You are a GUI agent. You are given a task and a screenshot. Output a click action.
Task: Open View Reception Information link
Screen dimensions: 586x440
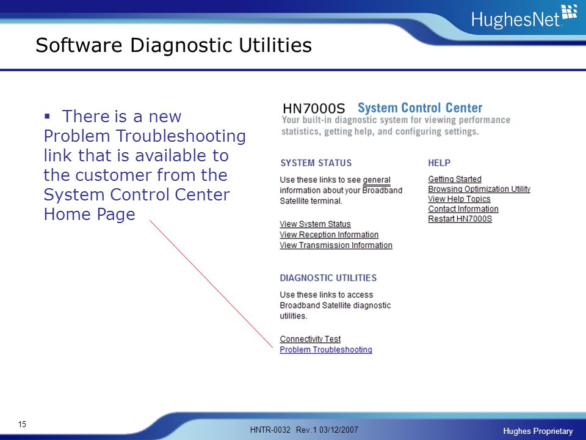click(x=329, y=235)
